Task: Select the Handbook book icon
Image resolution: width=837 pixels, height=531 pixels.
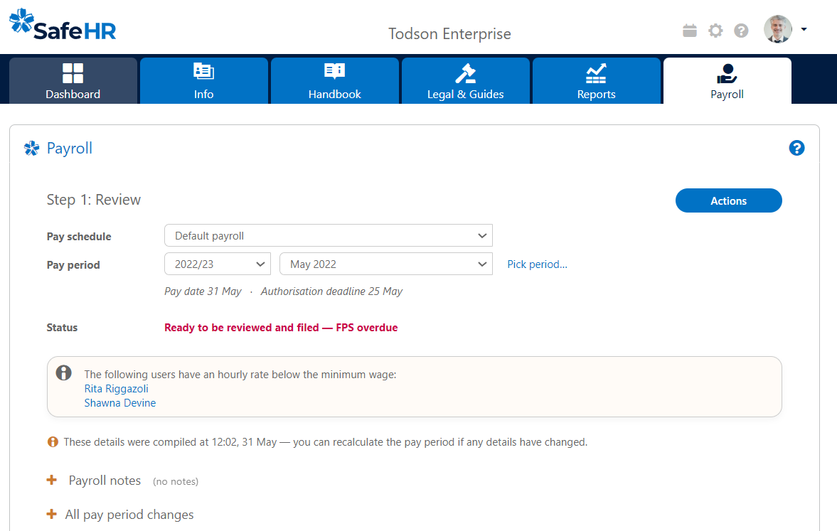Action: coord(334,71)
